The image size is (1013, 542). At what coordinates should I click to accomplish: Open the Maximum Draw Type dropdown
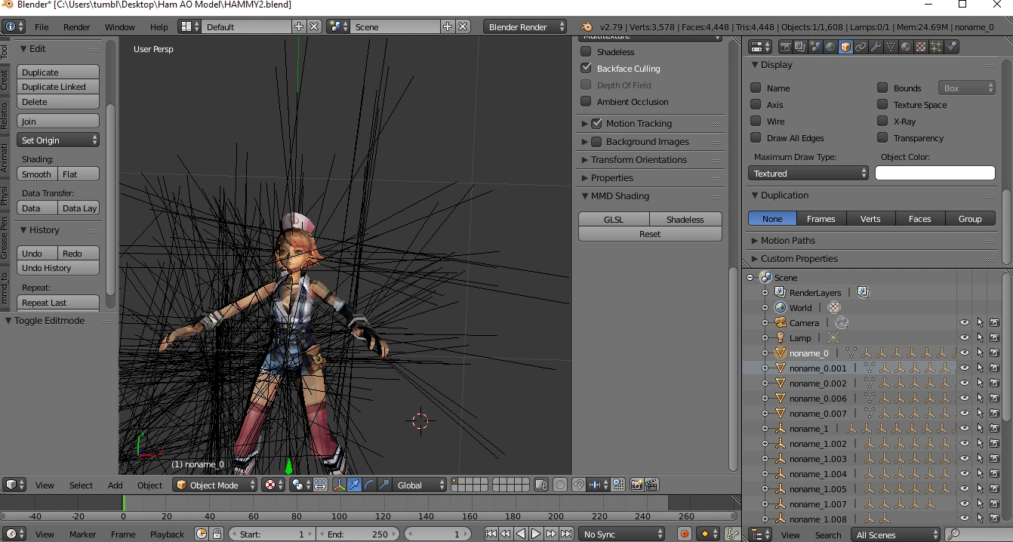pos(808,174)
